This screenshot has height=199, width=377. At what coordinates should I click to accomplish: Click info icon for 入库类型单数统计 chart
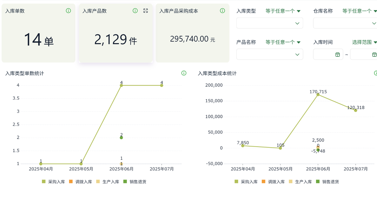[184, 73]
